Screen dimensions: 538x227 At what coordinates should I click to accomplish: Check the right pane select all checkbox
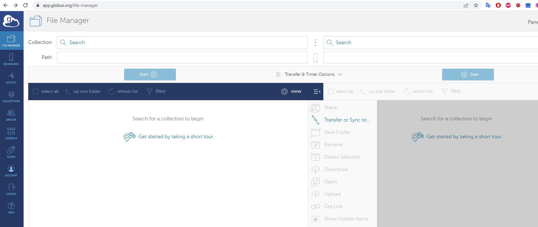coord(331,92)
